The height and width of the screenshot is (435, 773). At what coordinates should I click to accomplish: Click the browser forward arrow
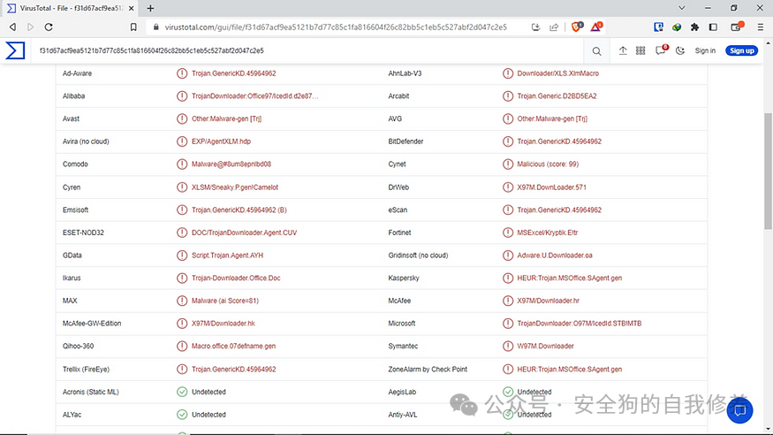31,27
